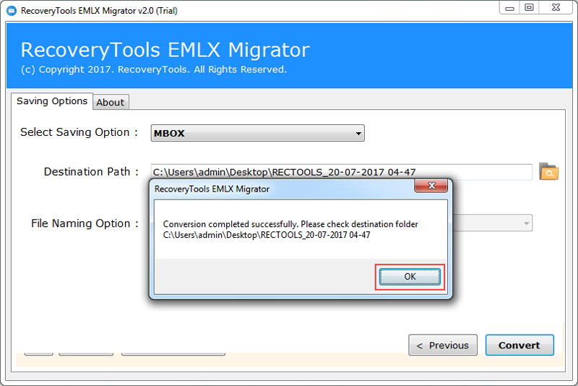Click the 'Select Saving Option :' label
Viewport: 578px width, 386px height.
pyautogui.click(x=79, y=132)
